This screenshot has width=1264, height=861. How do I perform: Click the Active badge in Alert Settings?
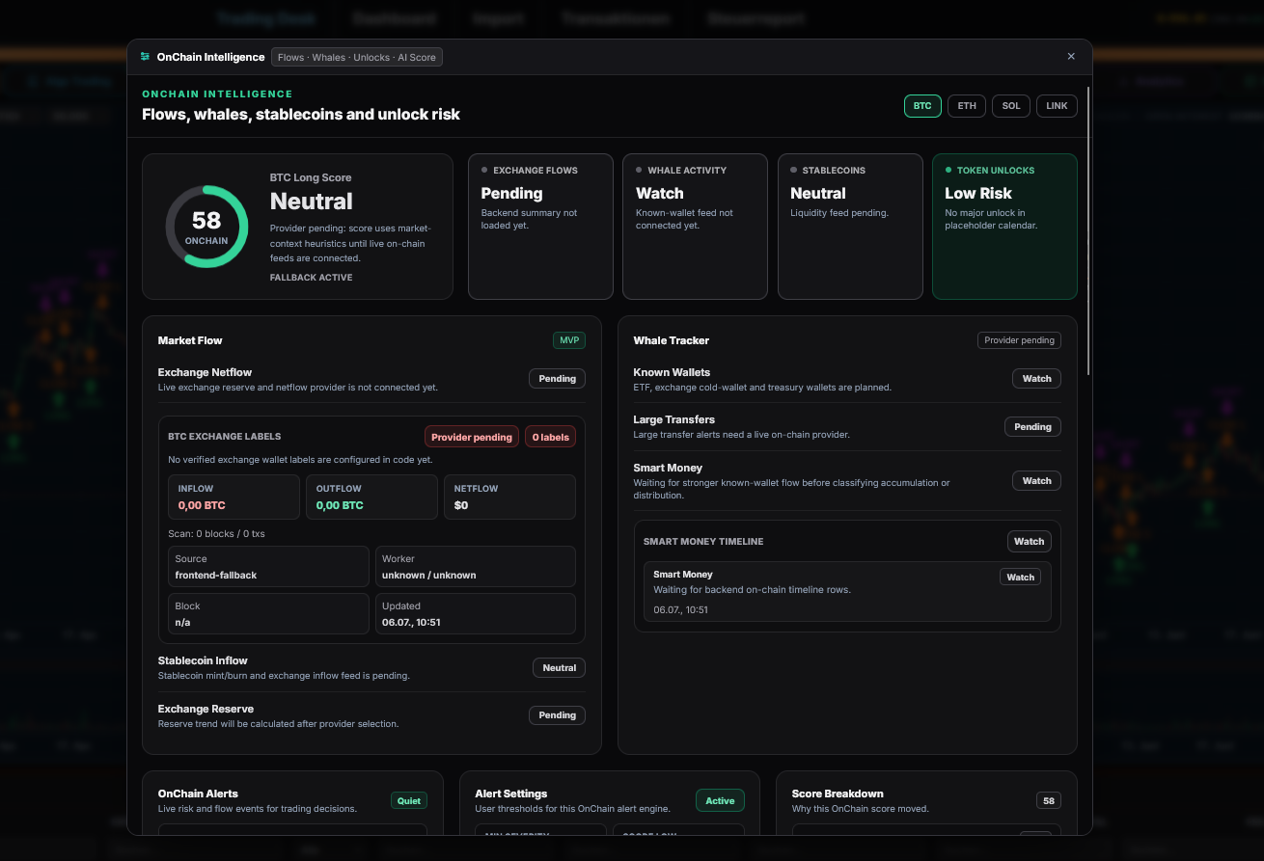click(720, 800)
